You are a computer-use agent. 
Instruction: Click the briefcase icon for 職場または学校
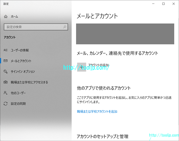[x=5, y=82]
